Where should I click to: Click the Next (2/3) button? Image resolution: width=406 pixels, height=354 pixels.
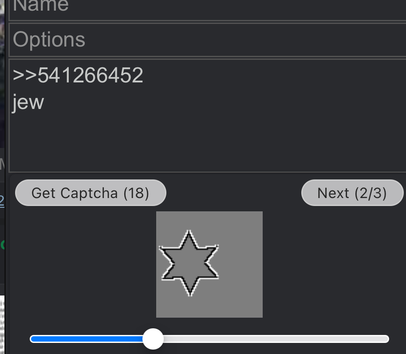pyautogui.click(x=352, y=193)
